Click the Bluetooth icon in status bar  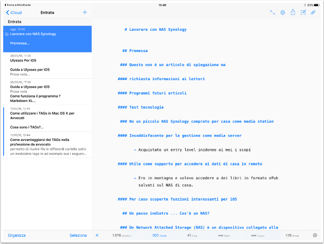(x=305, y=5)
